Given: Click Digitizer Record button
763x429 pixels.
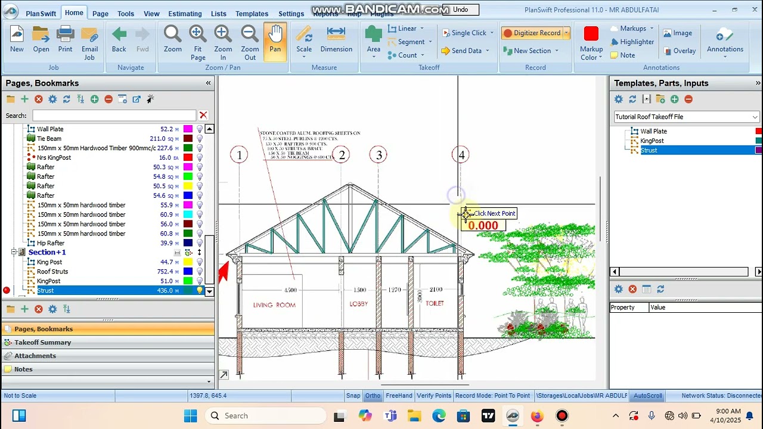Looking at the screenshot, I should 532,33.
